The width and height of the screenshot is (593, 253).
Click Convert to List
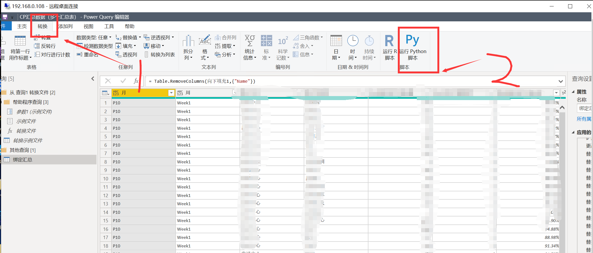point(160,54)
